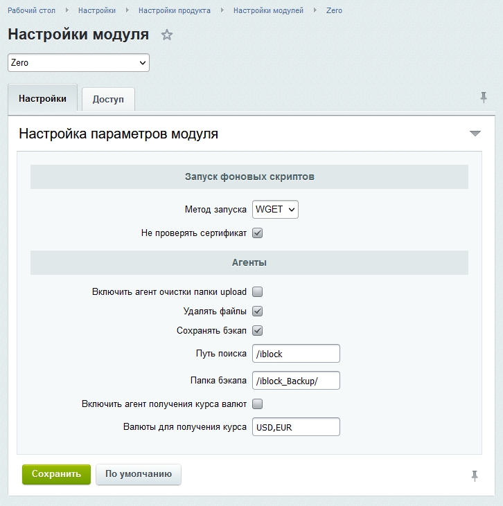Image resolution: width=503 pixels, height=506 pixels.
Task: Open the Zero module selector dropdown
Action: 78,63
